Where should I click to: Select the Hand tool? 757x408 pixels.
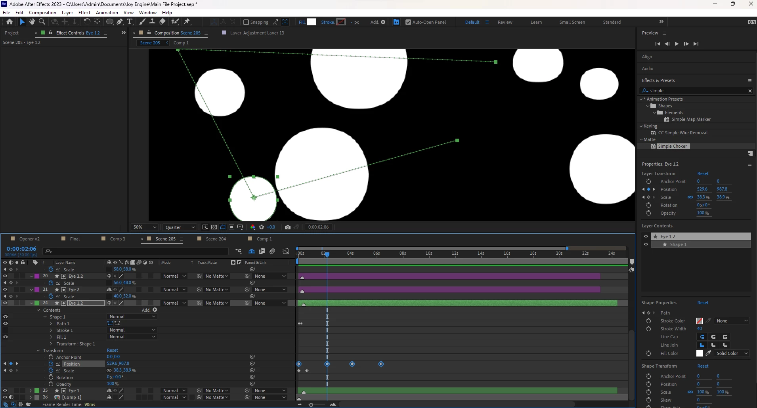click(x=32, y=22)
